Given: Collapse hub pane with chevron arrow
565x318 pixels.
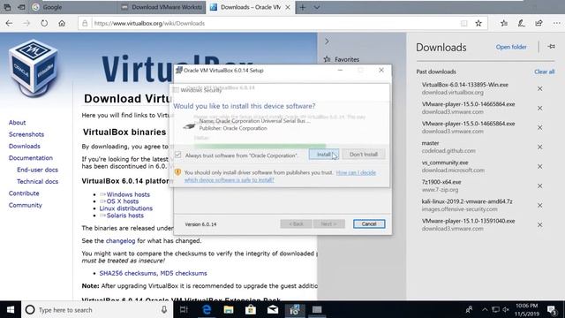Looking at the screenshot, I should click(327, 42).
